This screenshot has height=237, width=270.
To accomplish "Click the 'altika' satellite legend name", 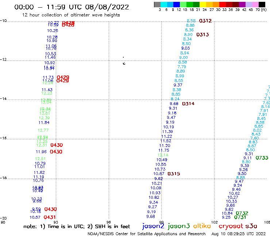I will (x=202, y=226).
